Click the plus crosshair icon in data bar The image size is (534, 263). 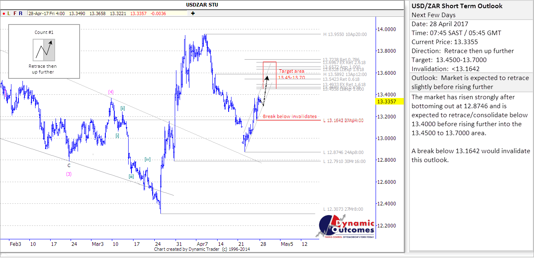click(x=193, y=13)
